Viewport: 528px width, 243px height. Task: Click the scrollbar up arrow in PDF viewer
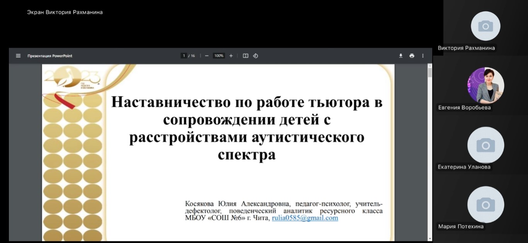pos(429,66)
